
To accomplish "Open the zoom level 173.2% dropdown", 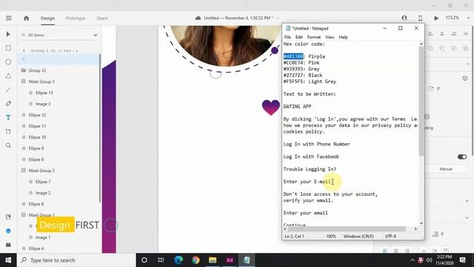I will pos(468,18).
